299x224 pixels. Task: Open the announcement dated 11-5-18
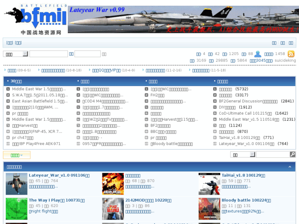201,71
